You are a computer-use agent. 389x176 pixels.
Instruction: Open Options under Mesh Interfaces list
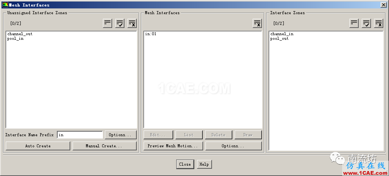233,146
